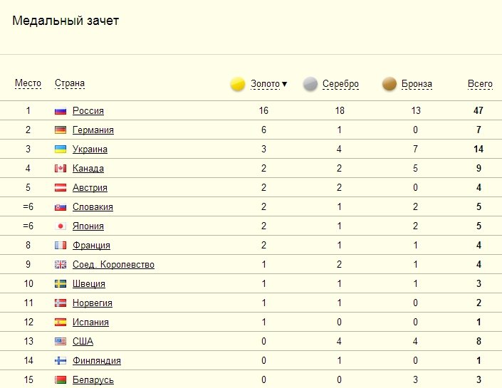Sort by Страна column header
502x388 pixels.
pos(70,83)
